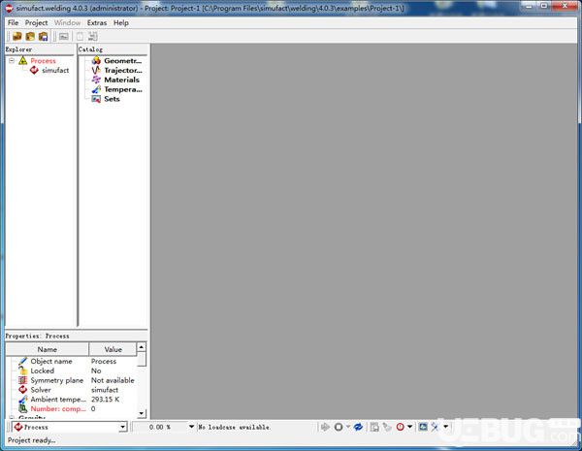Viewport: 582px width, 451px height.
Task: Click the axes tool icon in bottom toolbar
Action: pos(435,427)
